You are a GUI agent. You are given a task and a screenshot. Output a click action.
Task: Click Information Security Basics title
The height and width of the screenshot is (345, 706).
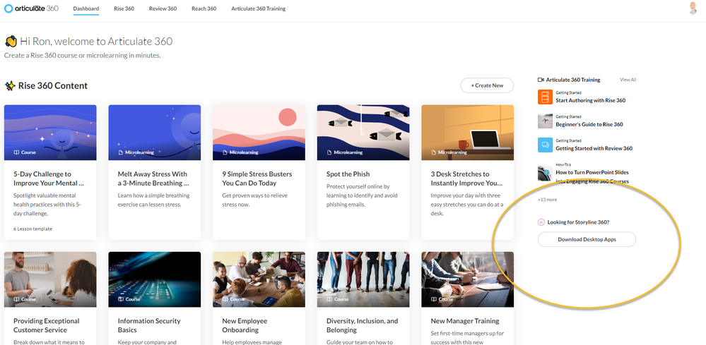coord(149,325)
